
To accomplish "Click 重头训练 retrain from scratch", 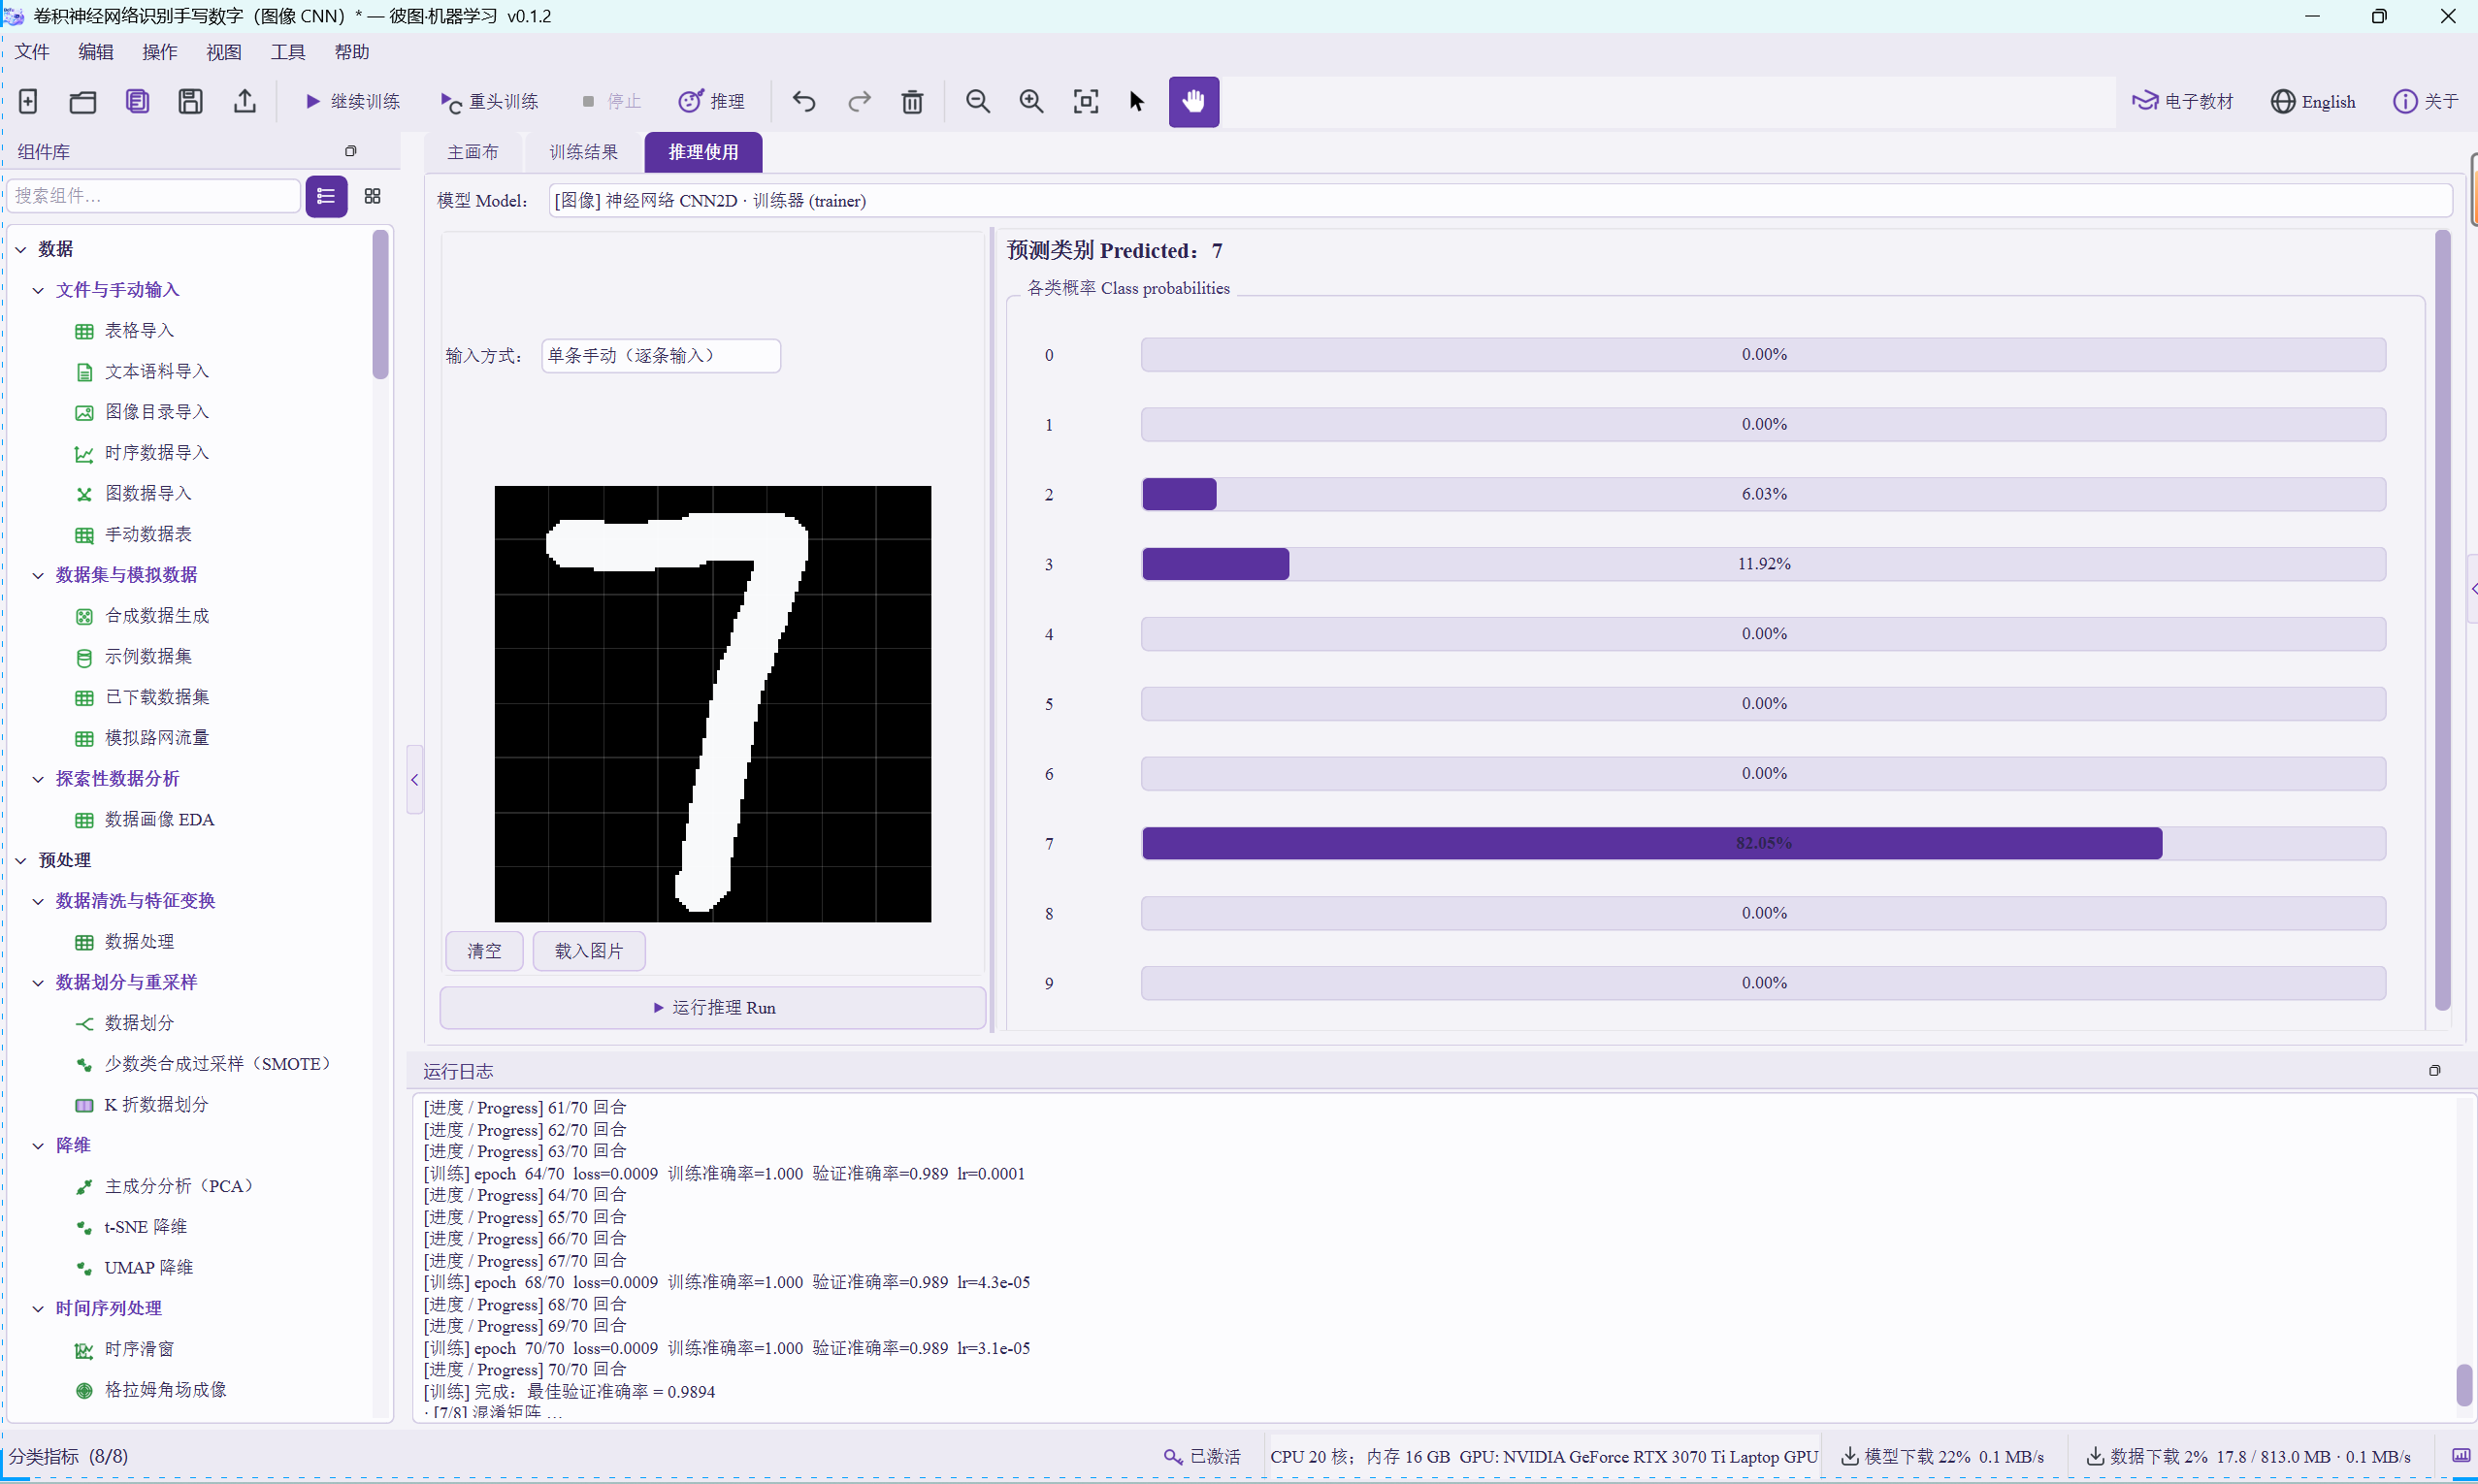I will pyautogui.click(x=489, y=101).
